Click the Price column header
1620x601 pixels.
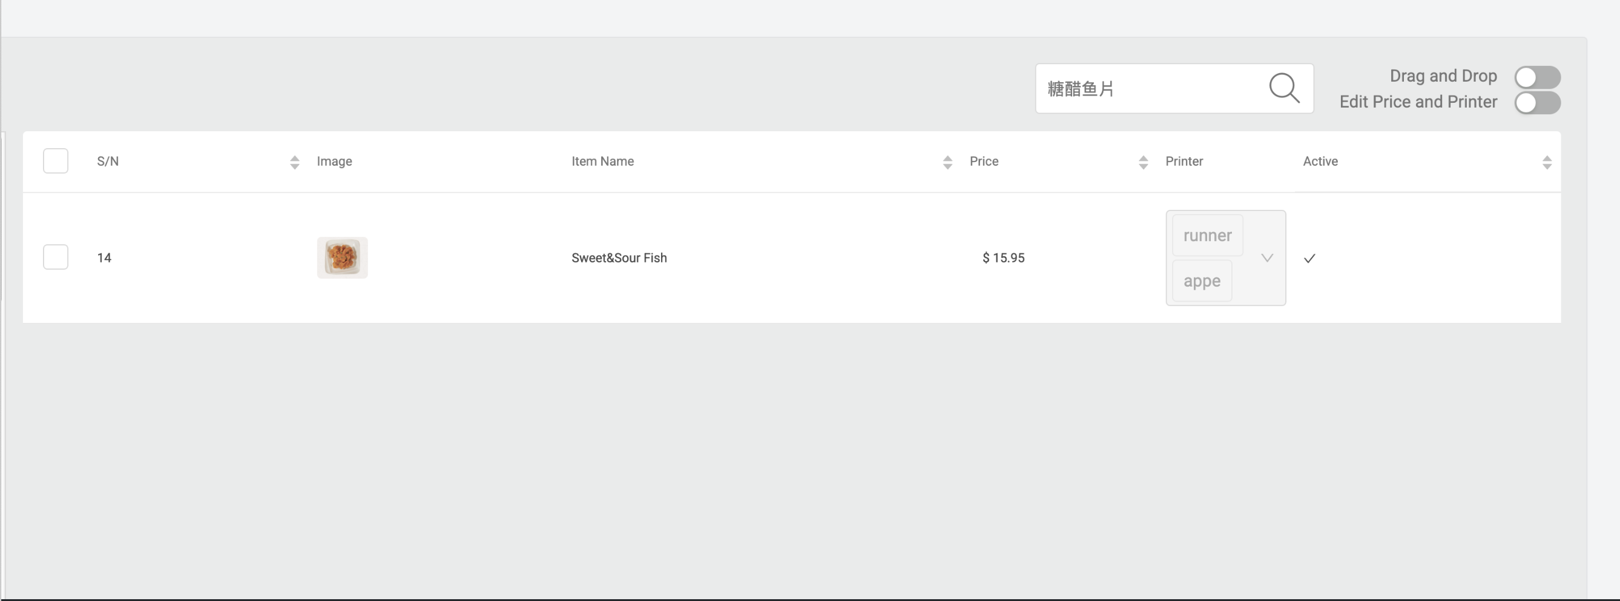pos(984,161)
